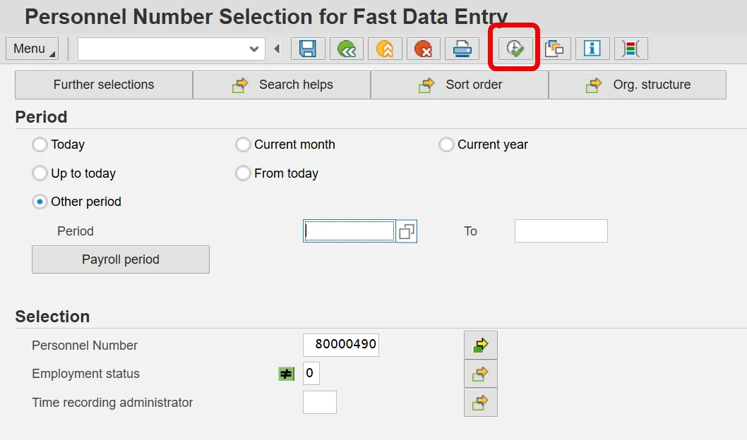Click the Print icon
This screenshot has width=747, height=440.
coord(462,49)
